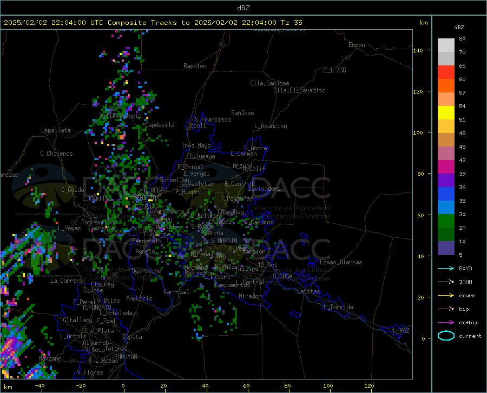The width and height of the screenshot is (487, 393).
Task: Click the 'dBZ' title at the top center
Action: pyautogui.click(x=243, y=8)
